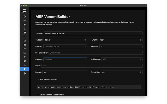Open the XSS JavaScript icon
Viewport: 167px width, 104px height.
pyautogui.click(x=25, y=45)
